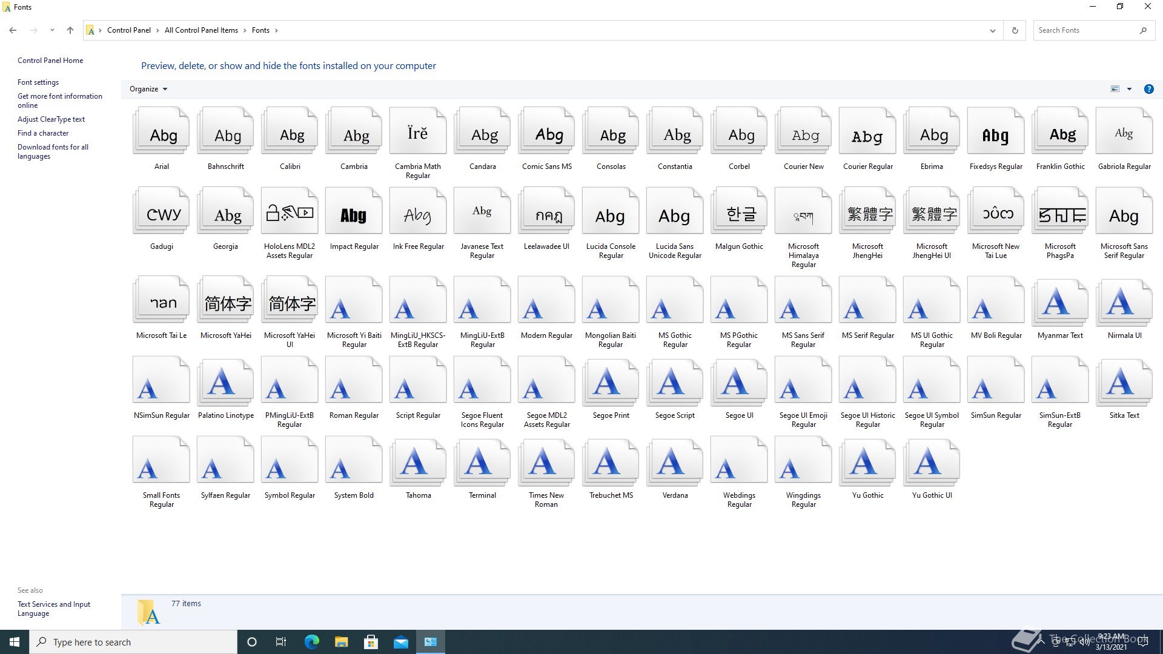Viewport: 1163px width, 654px height.
Task: Open the blue Help question mark icon
Action: (x=1148, y=89)
